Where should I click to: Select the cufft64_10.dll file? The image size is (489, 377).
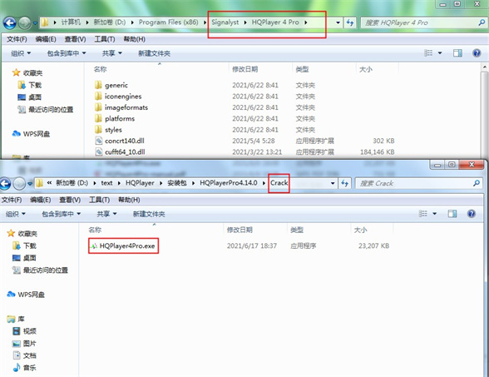coord(120,152)
